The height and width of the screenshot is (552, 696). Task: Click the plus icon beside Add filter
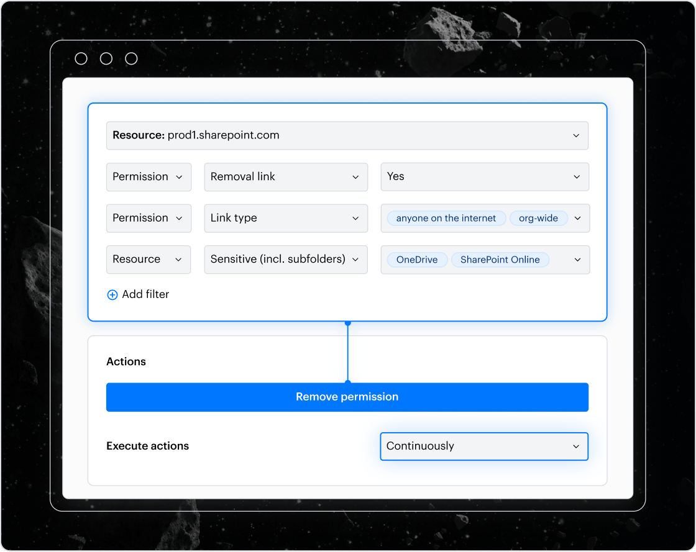112,295
